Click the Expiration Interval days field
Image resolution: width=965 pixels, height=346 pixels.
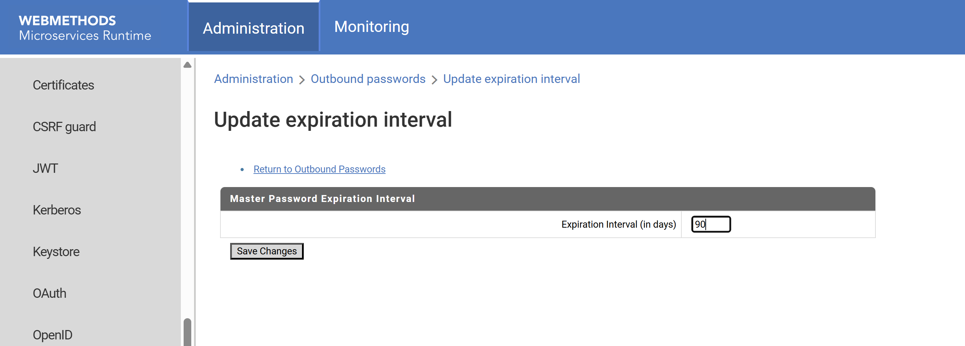pyautogui.click(x=711, y=224)
